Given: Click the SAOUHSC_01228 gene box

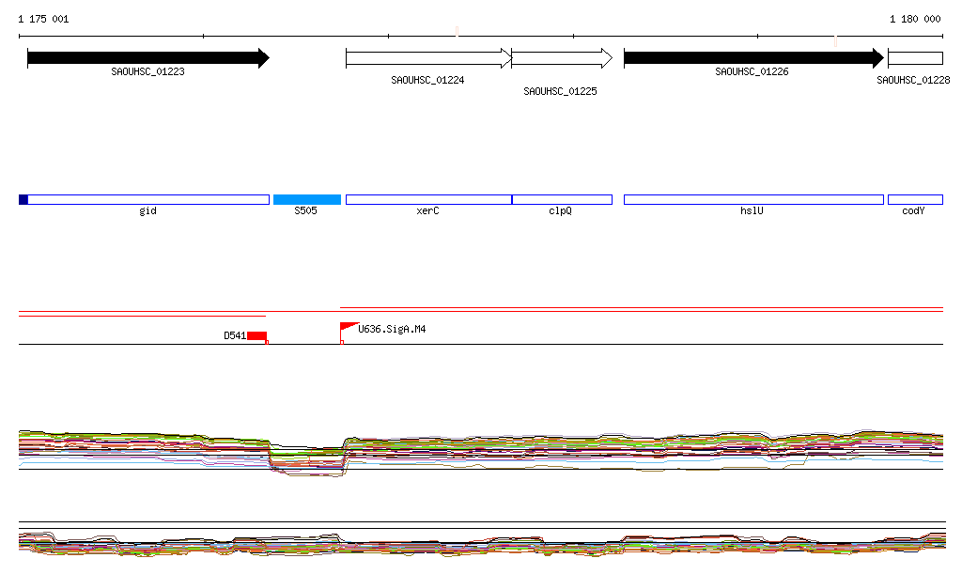Looking at the screenshot, I should coord(914,58).
